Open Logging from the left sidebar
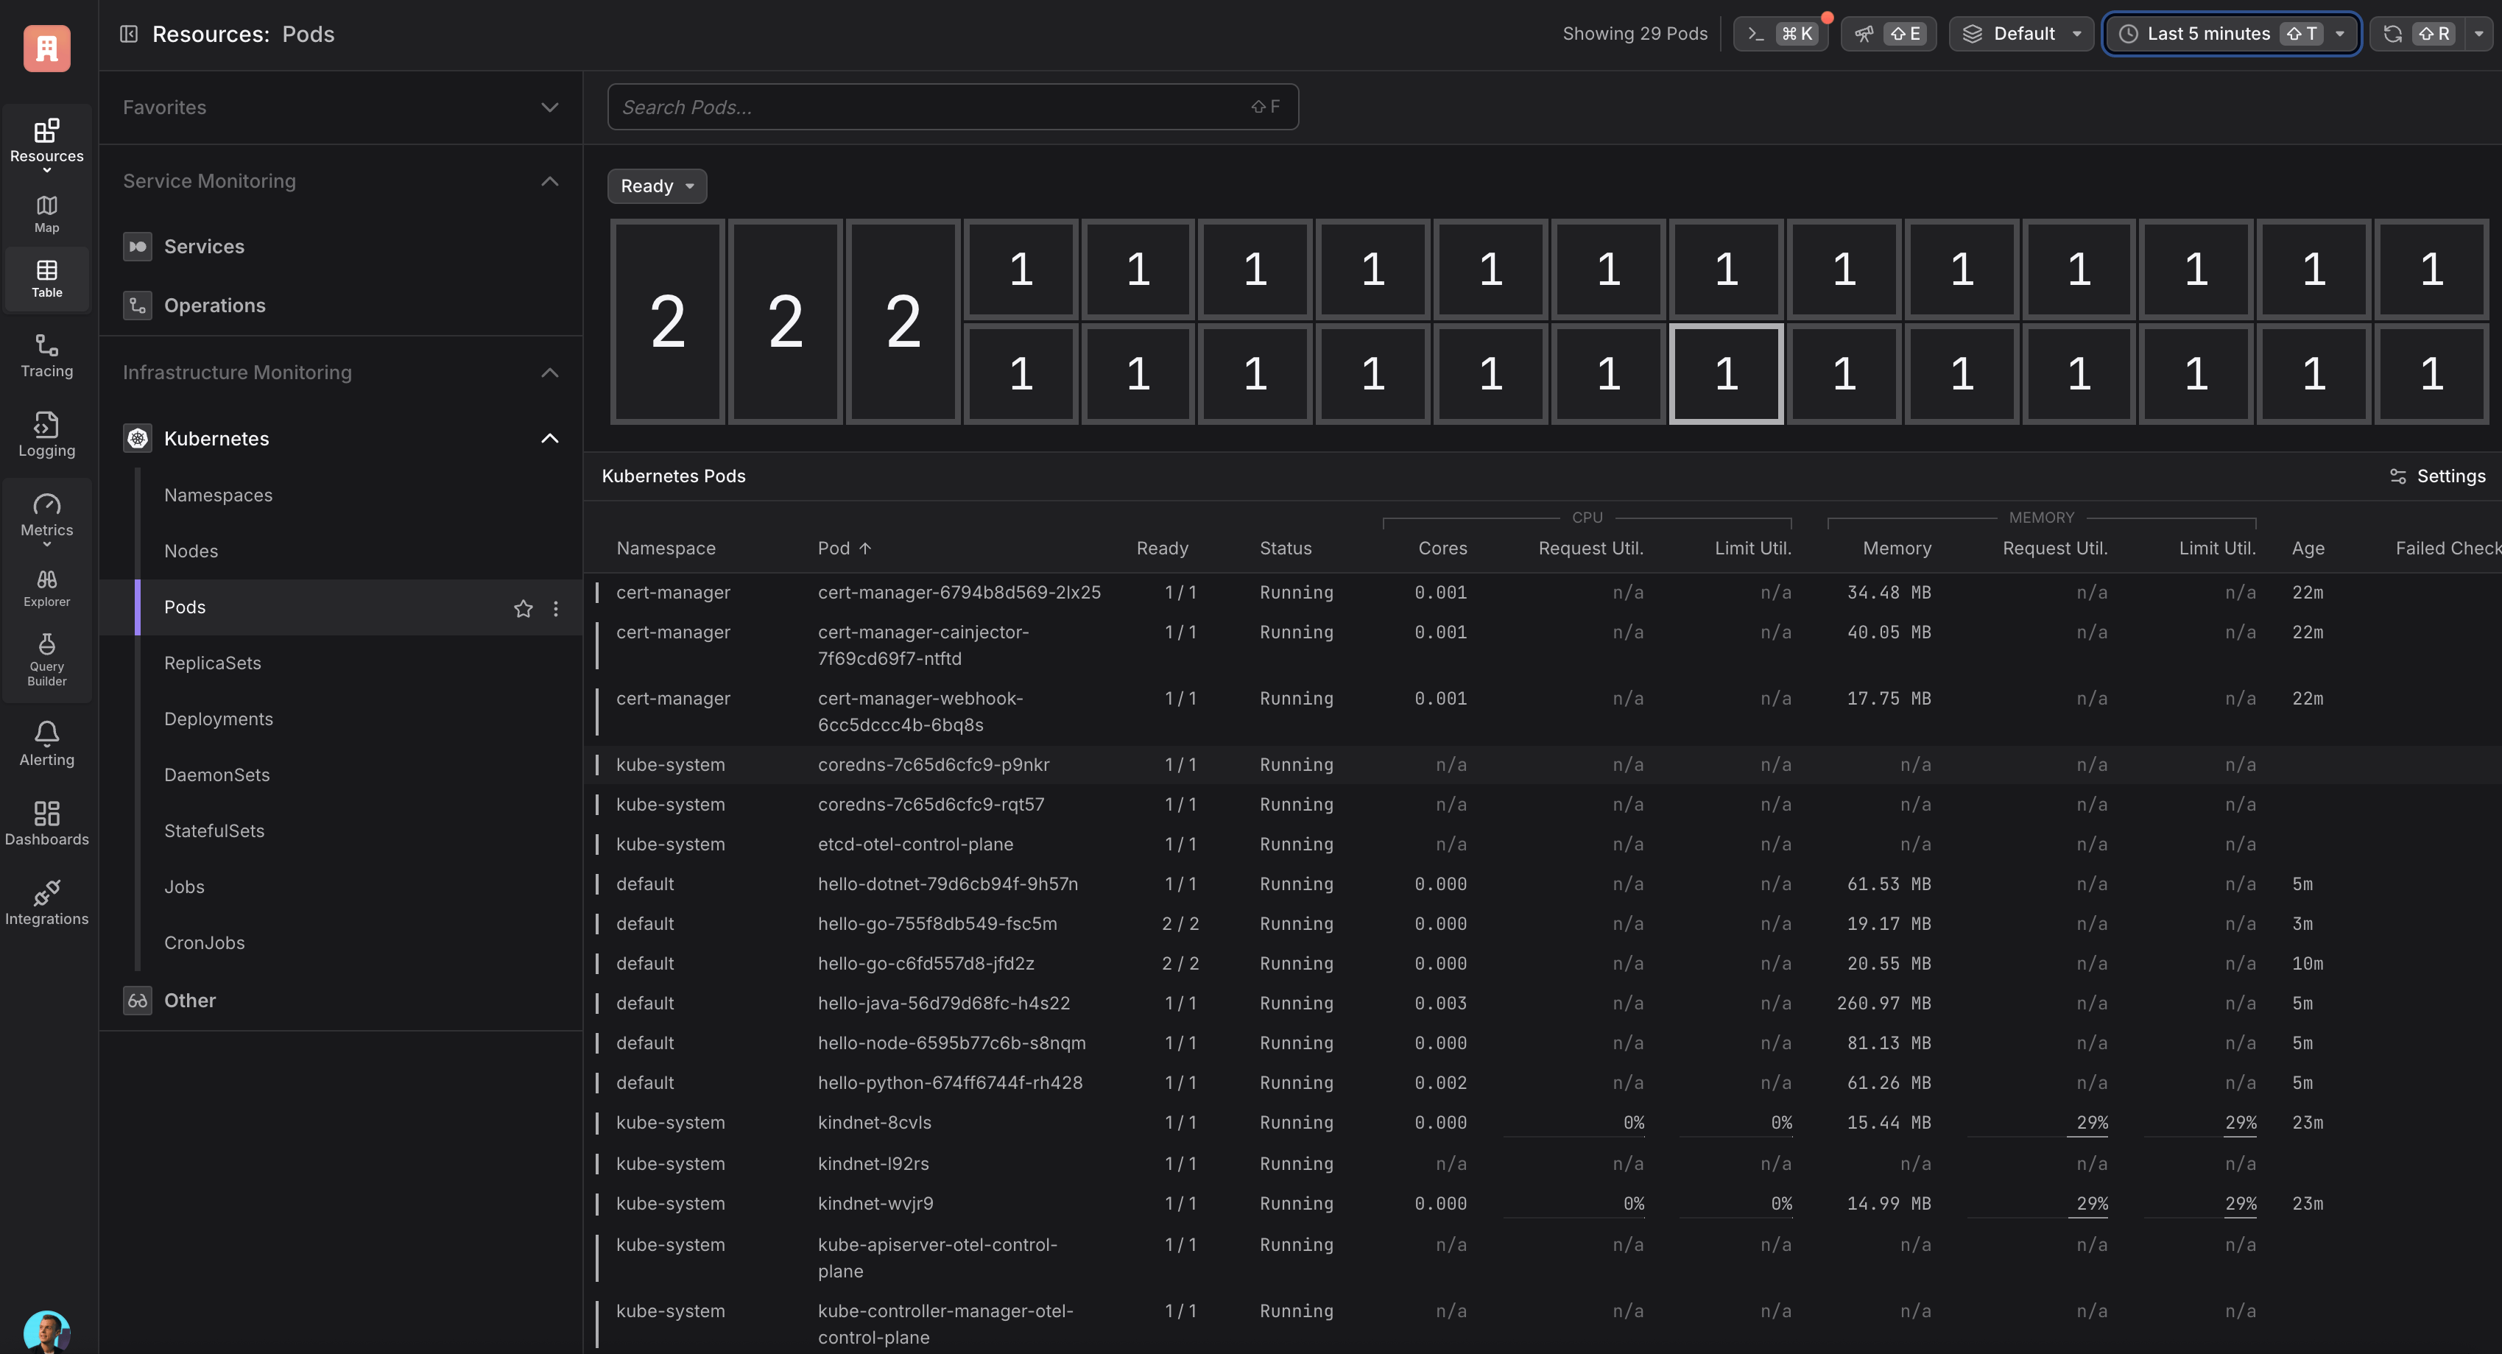 click(46, 435)
